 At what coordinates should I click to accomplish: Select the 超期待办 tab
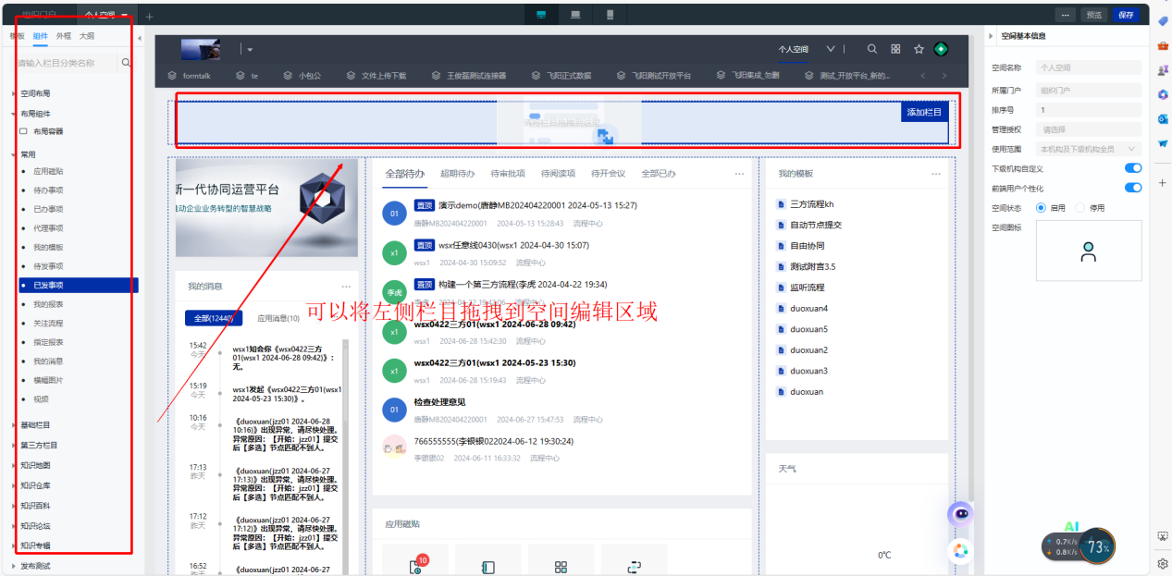pyautogui.click(x=457, y=174)
